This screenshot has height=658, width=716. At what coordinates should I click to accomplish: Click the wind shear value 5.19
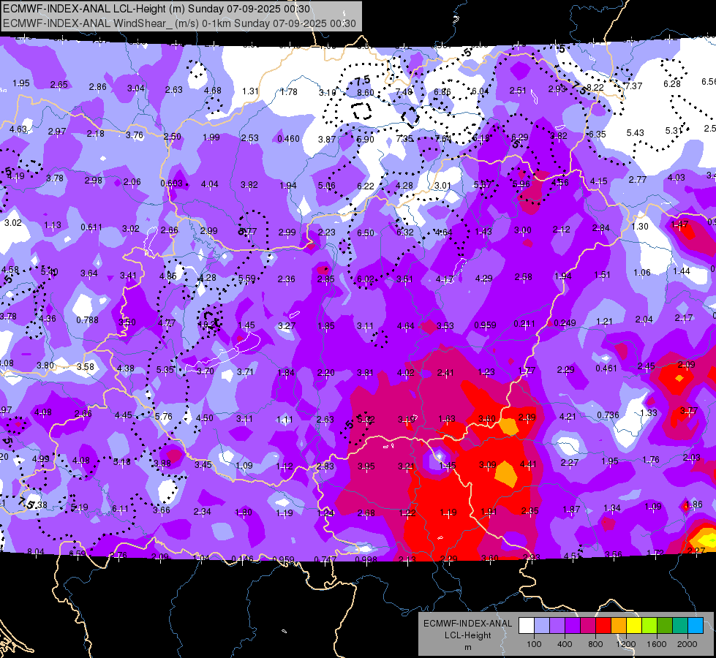(x=80, y=507)
